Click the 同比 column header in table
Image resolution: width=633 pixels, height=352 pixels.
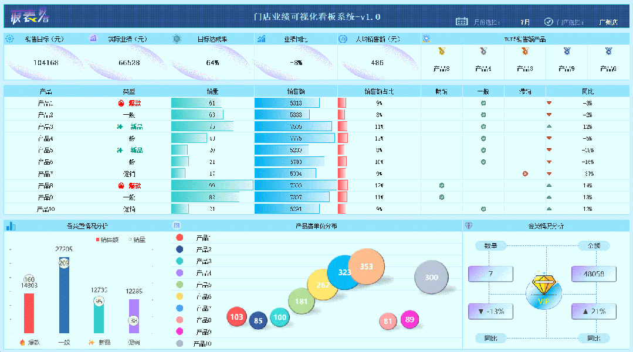(587, 91)
